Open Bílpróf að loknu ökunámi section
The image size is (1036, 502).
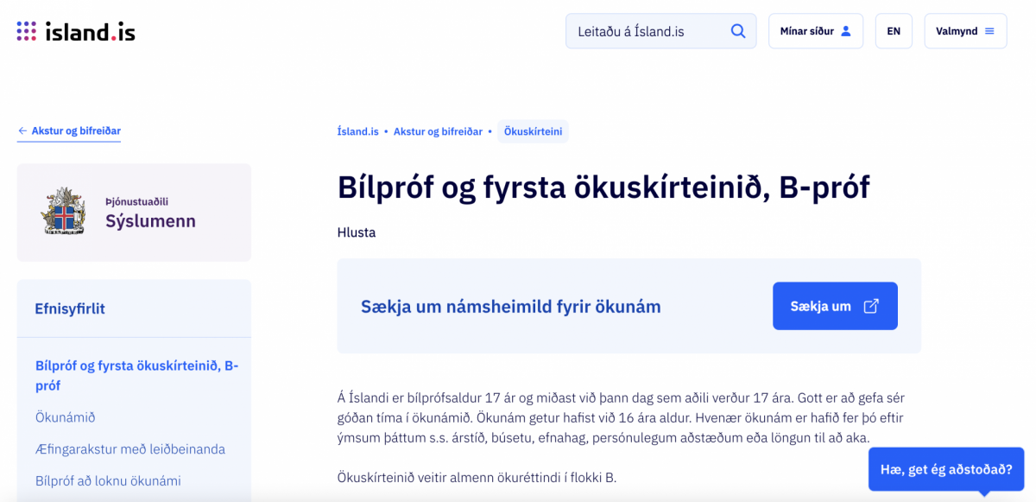[x=108, y=481]
